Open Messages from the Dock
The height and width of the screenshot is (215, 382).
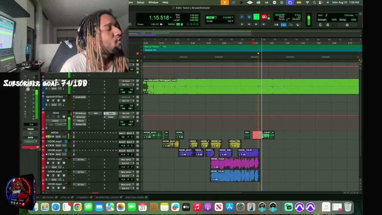(88, 207)
